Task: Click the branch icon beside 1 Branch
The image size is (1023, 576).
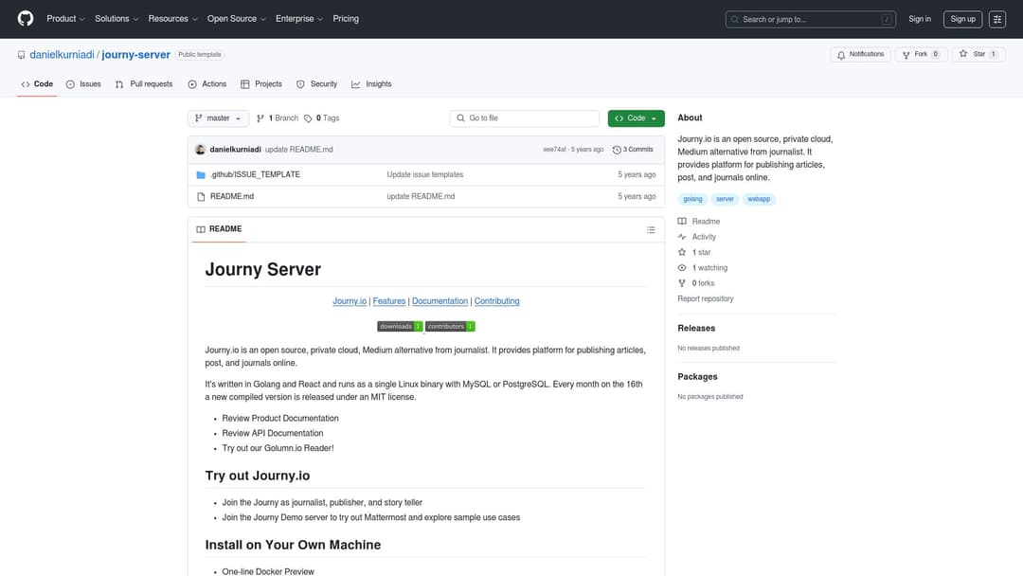Action: 260,118
